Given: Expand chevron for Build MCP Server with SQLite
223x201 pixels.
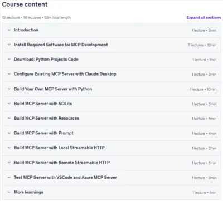Looking at the screenshot, I should coord(9,104).
